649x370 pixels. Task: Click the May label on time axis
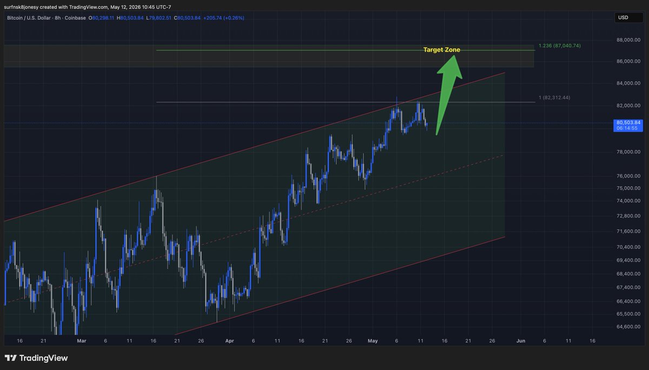coord(373,341)
